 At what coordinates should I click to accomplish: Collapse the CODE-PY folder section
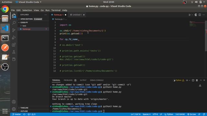[34, 23]
